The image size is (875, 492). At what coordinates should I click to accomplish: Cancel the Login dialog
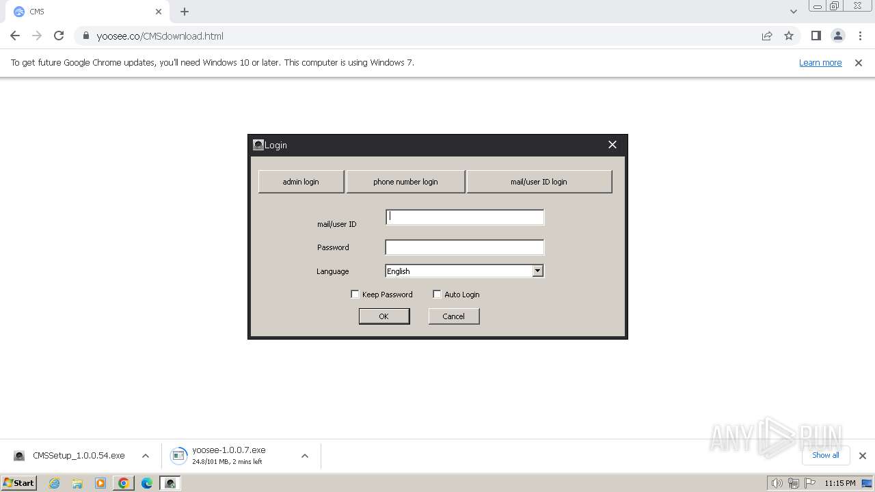tap(454, 316)
